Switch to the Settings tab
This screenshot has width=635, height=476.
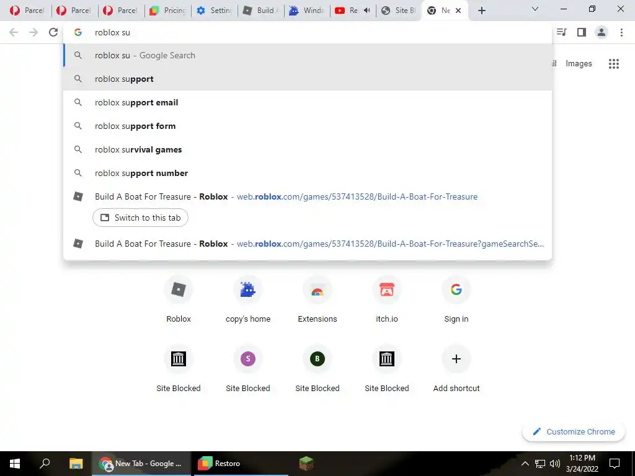pos(214,11)
